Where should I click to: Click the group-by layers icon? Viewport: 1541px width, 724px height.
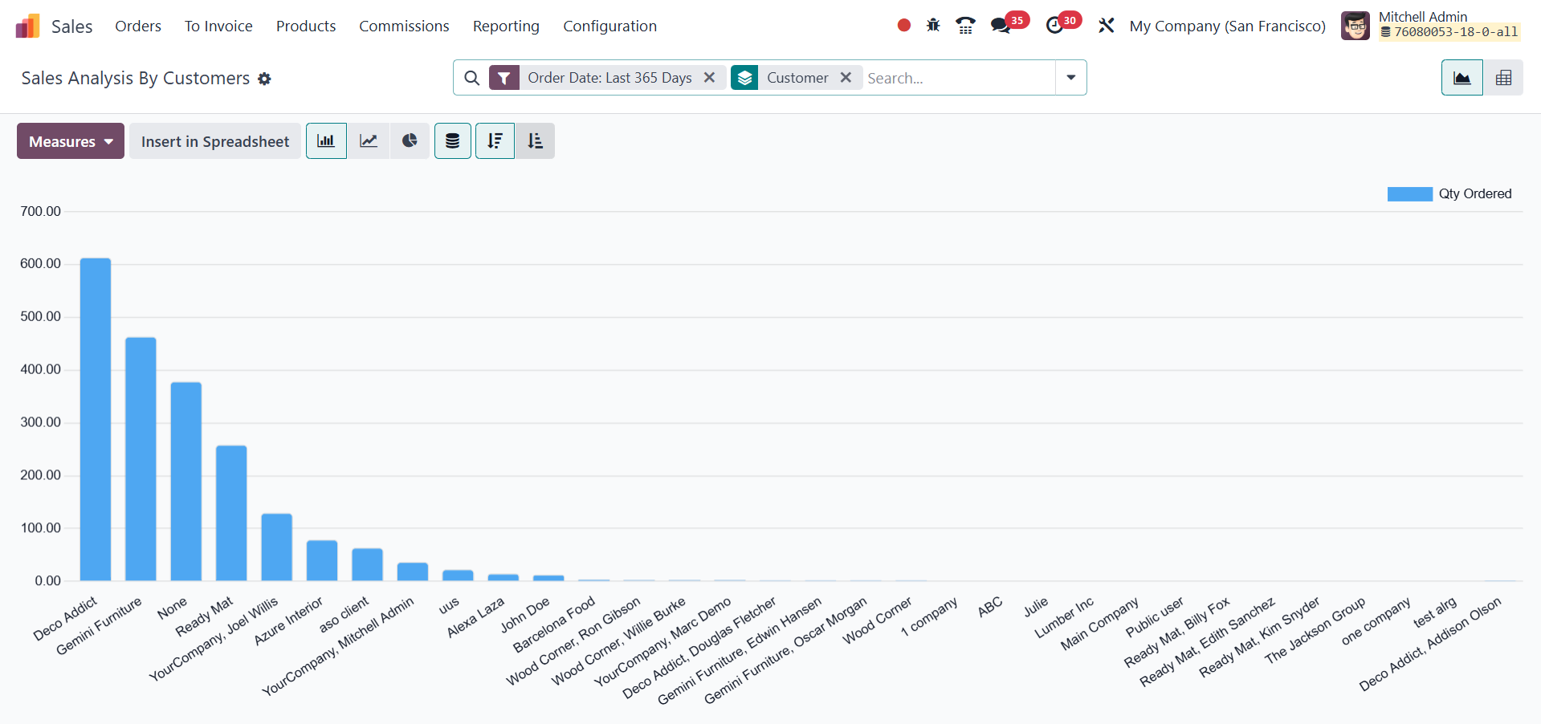click(x=744, y=78)
